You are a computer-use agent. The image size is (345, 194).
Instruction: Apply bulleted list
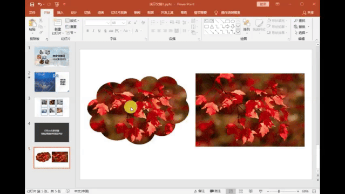[154, 23]
